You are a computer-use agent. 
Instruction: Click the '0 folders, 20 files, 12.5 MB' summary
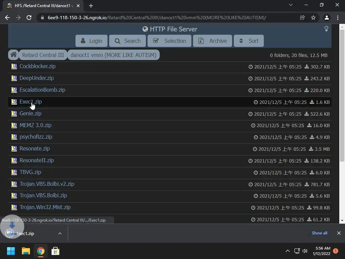pyautogui.click(x=299, y=55)
